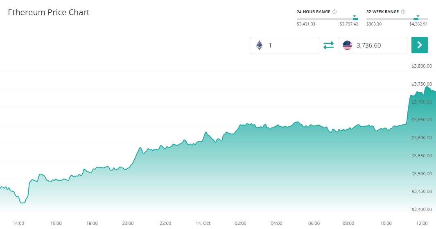Click the Ethereum diamond logo icon
Image resolution: width=436 pixels, height=229 pixels.
coord(259,45)
